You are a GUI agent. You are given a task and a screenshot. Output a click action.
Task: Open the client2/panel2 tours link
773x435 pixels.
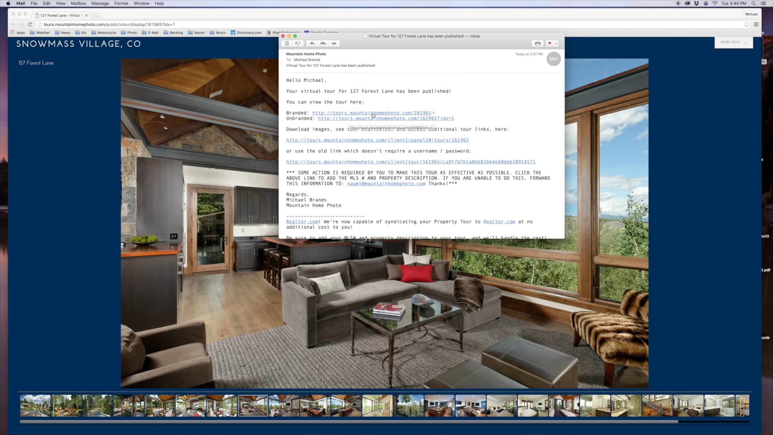[x=377, y=140]
